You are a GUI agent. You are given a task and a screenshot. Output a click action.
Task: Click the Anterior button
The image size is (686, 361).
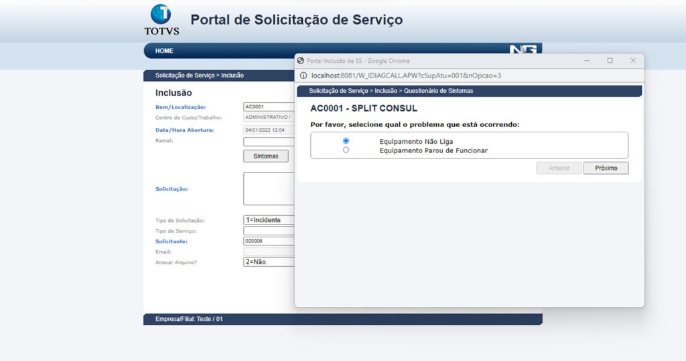click(559, 168)
